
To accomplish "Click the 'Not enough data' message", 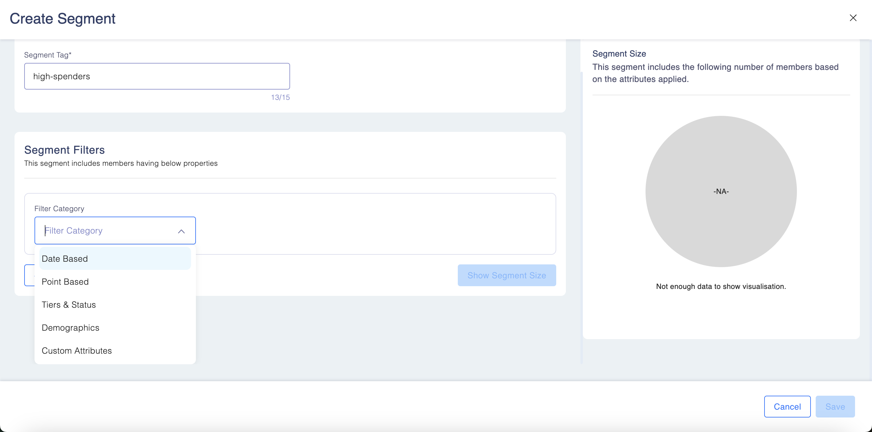I will [x=721, y=286].
